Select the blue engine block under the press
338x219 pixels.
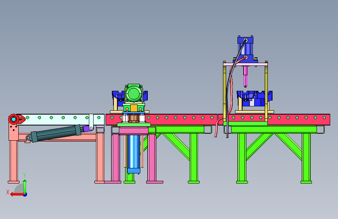254,99
